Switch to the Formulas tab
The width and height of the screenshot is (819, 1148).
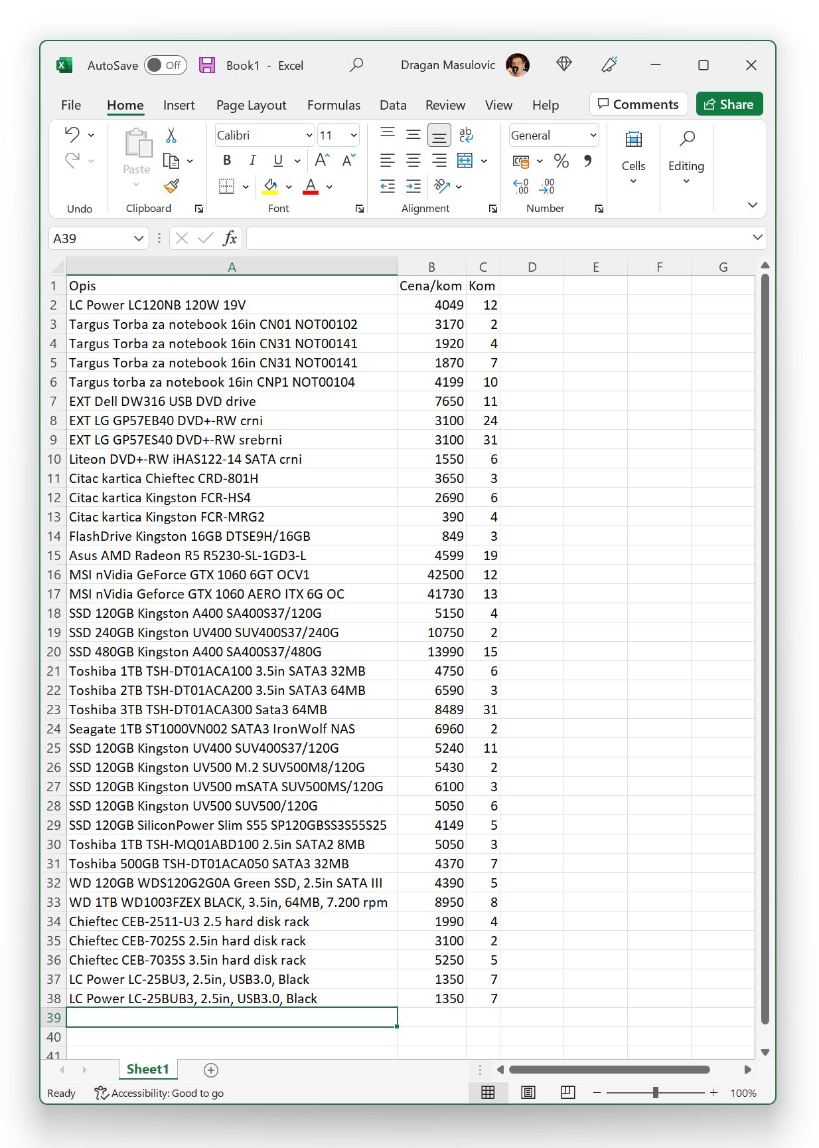(x=334, y=105)
